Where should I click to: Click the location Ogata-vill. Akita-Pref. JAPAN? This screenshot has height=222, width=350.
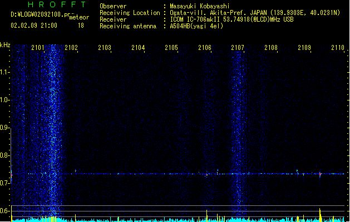[x=218, y=13]
